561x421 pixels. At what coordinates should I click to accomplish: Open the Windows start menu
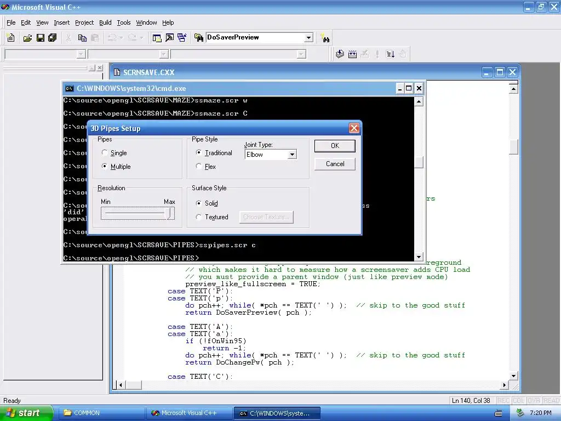click(26, 413)
